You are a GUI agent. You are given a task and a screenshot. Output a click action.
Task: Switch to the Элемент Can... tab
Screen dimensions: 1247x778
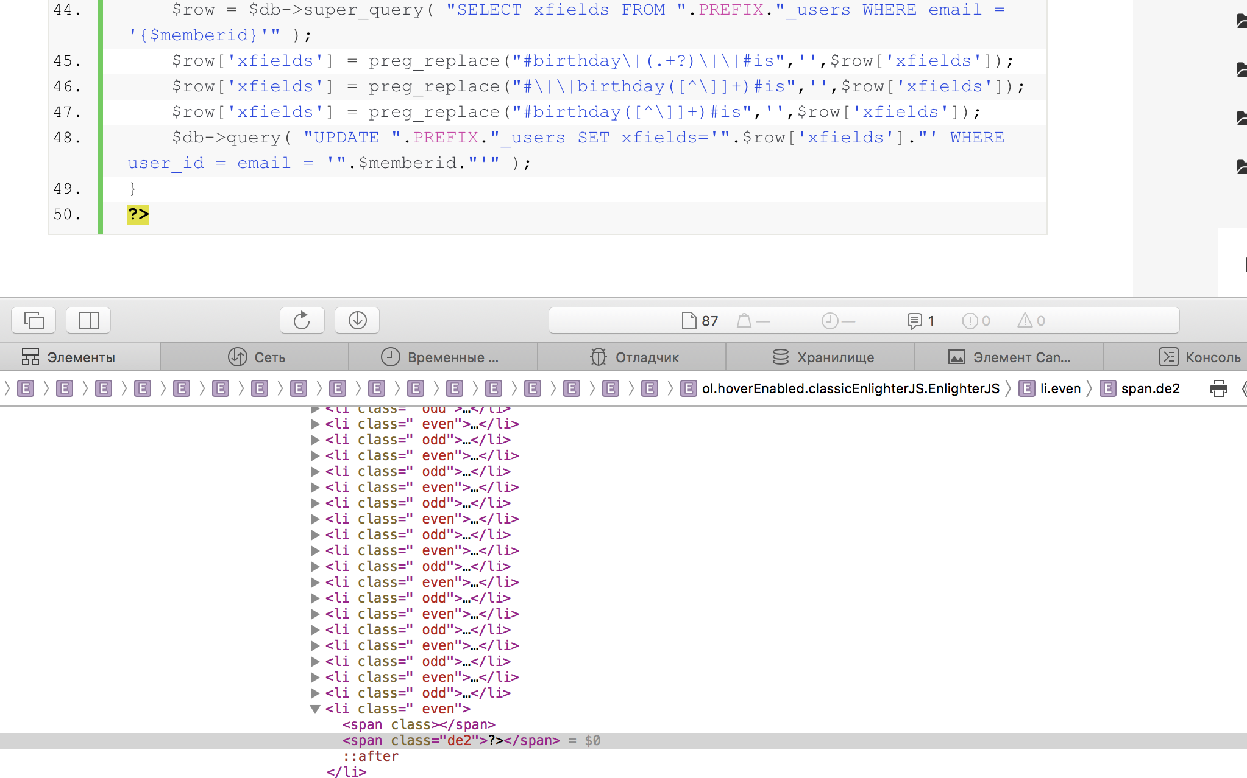[x=1009, y=357]
